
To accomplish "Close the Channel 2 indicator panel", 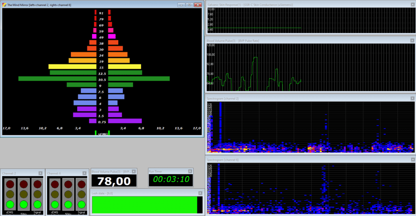I will coord(41,173).
